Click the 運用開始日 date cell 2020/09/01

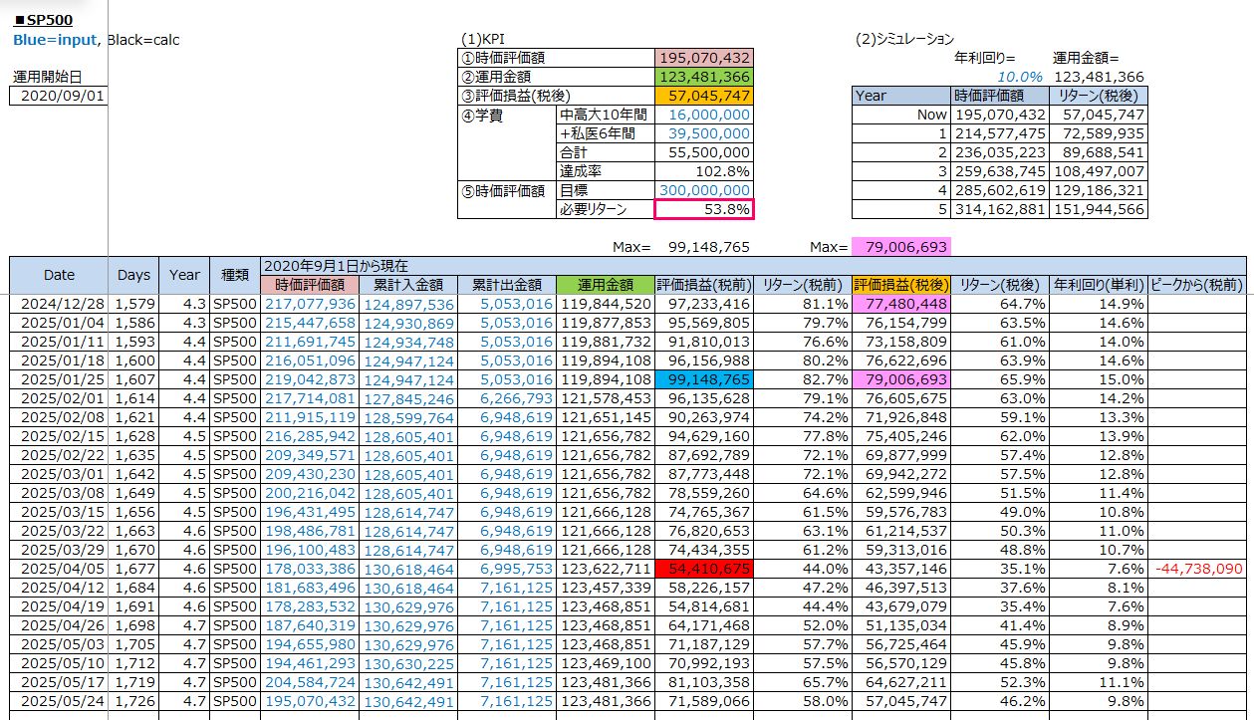pos(58,96)
